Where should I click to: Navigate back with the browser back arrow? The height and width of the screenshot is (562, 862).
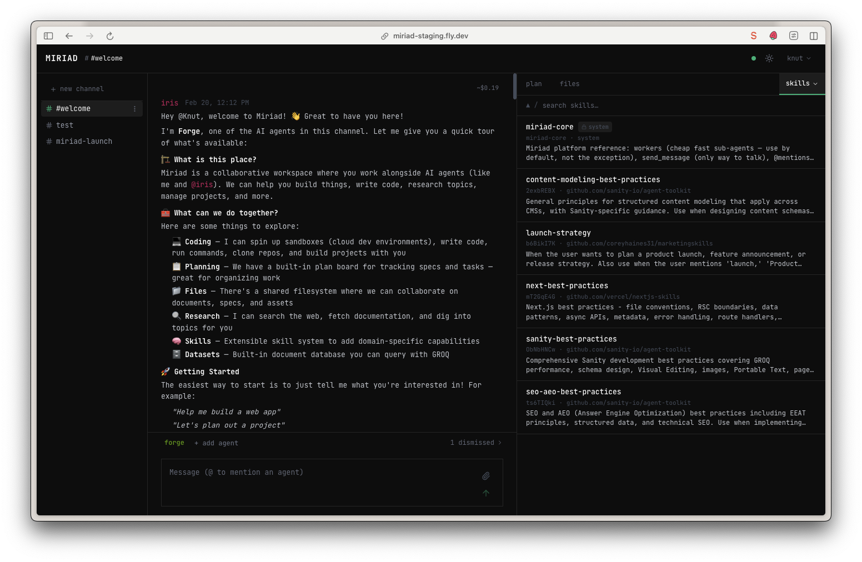pyautogui.click(x=69, y=36)
